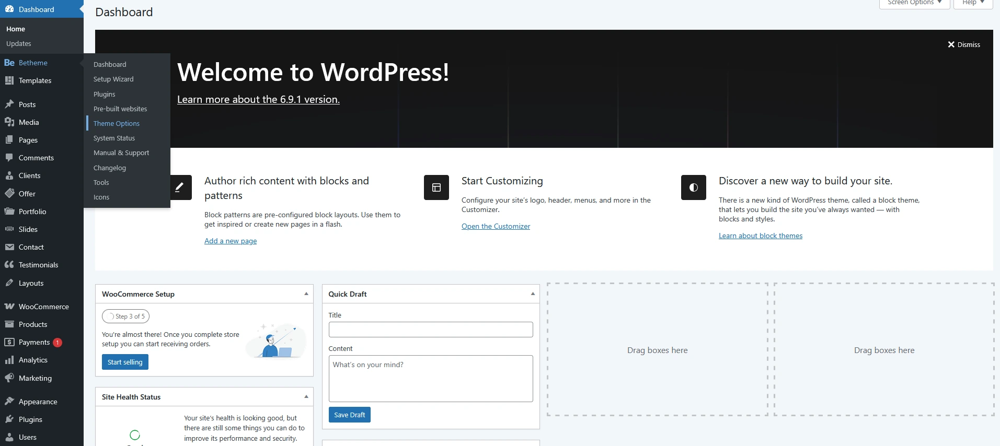The height and width of the screenshot is (446, 1000).
Task: Select Icons in Betheme submenu
Action: click(x=101, y=197)
